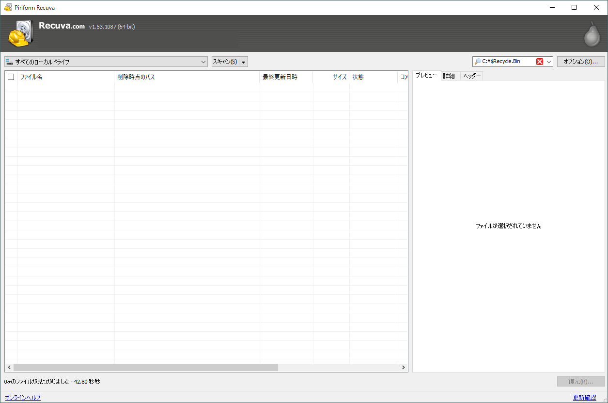
Task: Open the すべてのローカルドライブ drive dropdown
Action: 203,62
